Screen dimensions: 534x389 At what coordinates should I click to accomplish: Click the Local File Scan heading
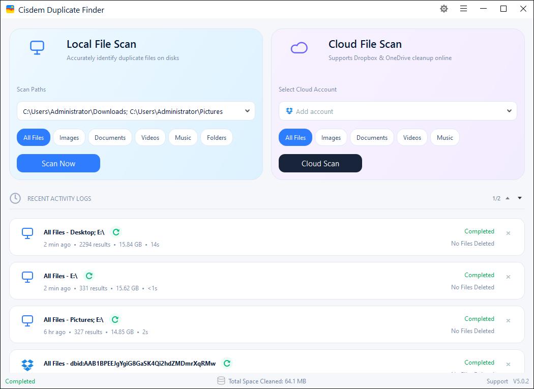[102, 44]
